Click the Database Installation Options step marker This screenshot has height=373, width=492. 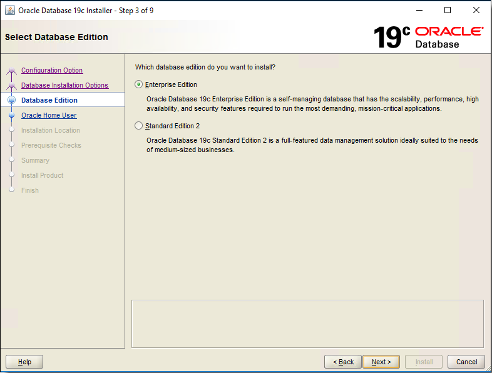pos(12,85)
